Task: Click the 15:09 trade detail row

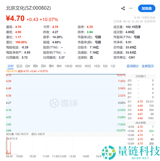Action: 141,143
